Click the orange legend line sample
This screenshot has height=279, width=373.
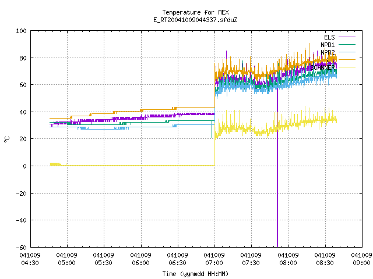(x=347, y=59)
